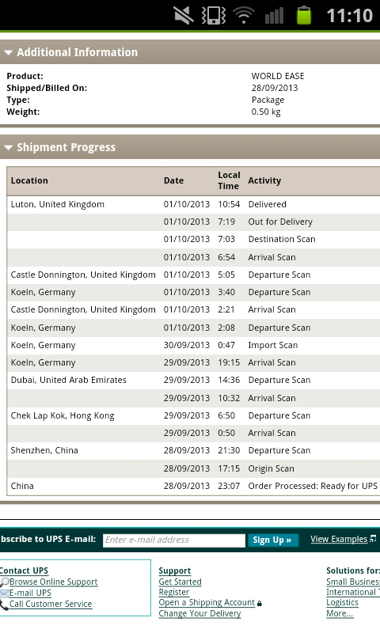
Task: Collapse the Additional Information section arrow
Action: (x=8, y=52)
